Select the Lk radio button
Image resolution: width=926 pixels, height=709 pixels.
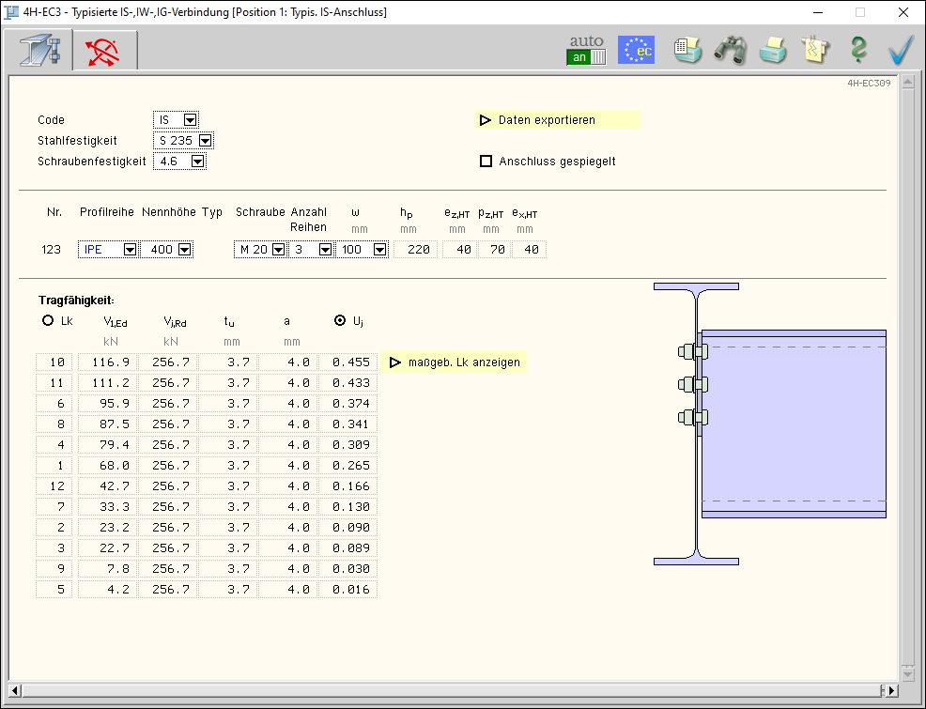coord(48,321)
